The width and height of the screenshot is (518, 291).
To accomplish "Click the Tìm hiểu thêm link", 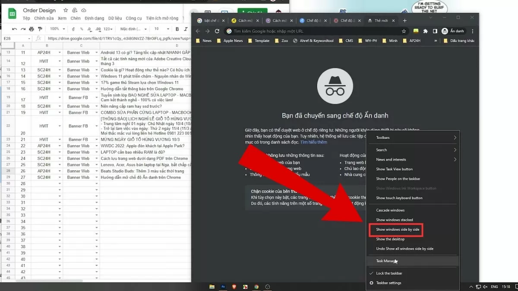I will pyautogui.click(x=314, y=142).
